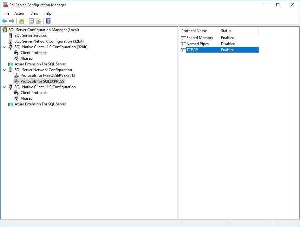The height and width of the screenshot is (227, 300).
Task: Click the SQL Server Services icon
Action: pyautogui.click(x=10, y=36)
